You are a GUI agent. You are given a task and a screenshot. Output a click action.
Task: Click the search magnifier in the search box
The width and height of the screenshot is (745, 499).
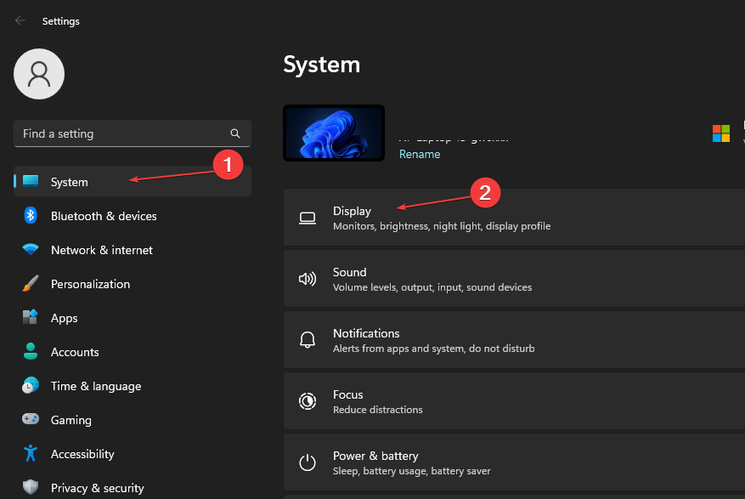[235, 133]
